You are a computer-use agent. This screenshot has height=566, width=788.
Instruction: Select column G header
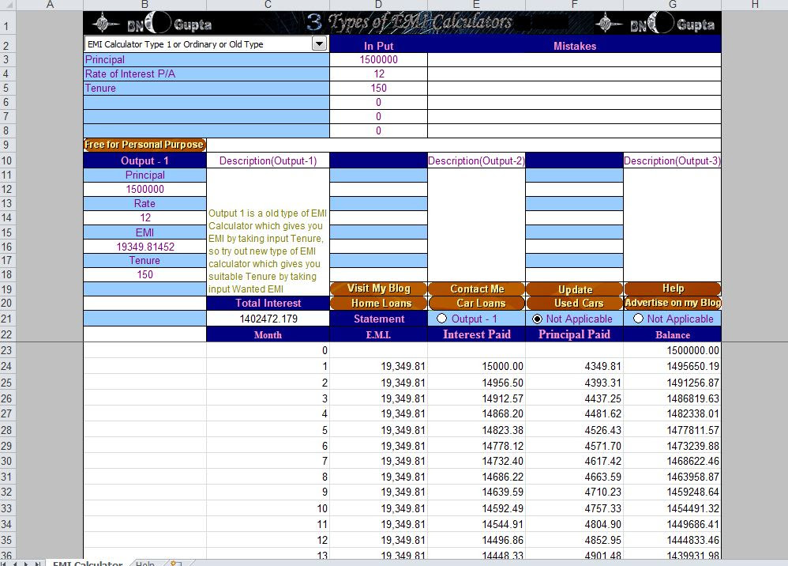[x=673, y=5]
